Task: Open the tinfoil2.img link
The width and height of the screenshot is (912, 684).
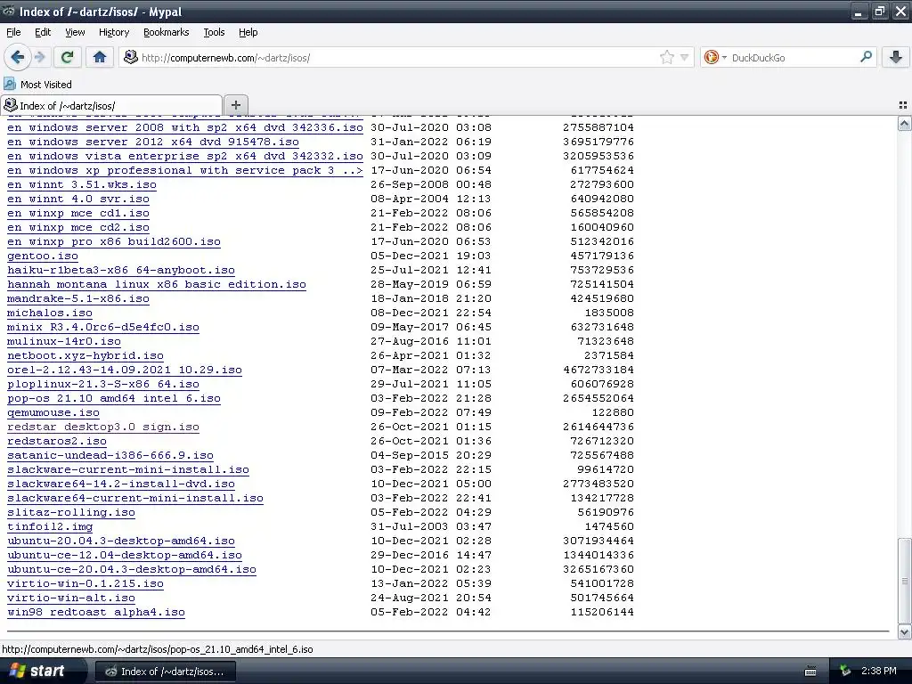Action: (50, 526)
